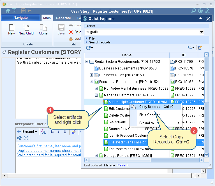
Task: Collapse Rental System Requirements tree node
Action: coord(87,62)
